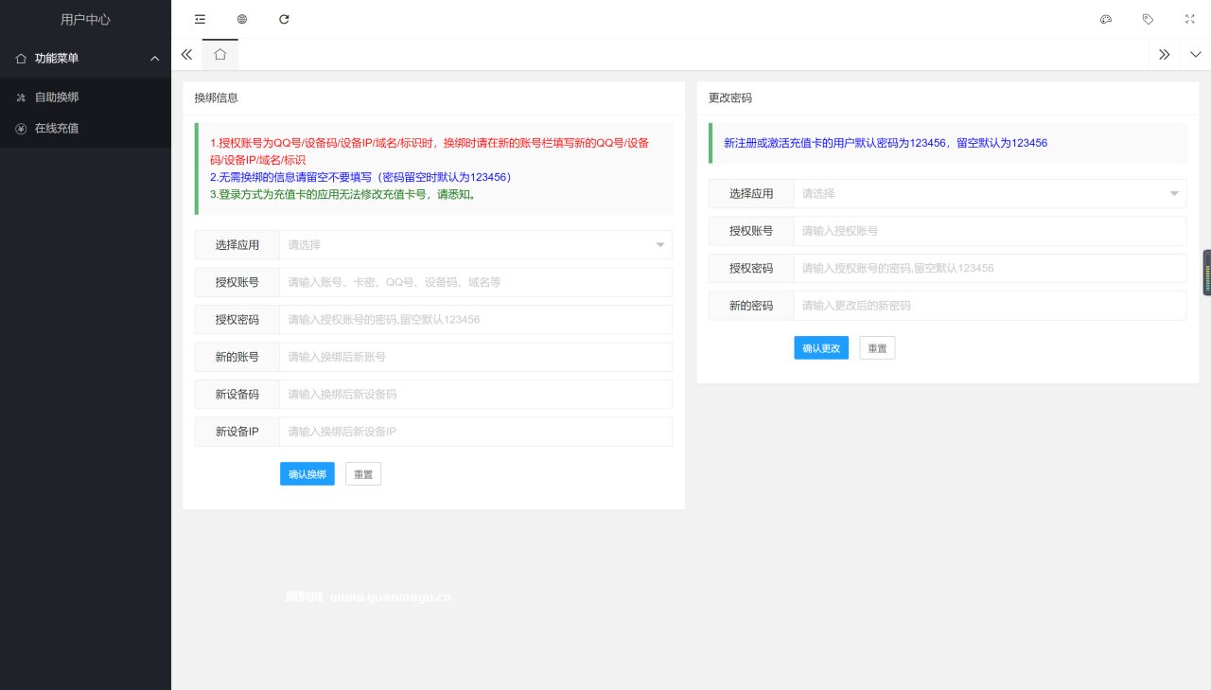The width and height of the screenshot is (1211, 690).
Task: Collapse the 功能菜单 menu group
Action: pyautogui.click(x=155, y=59)
